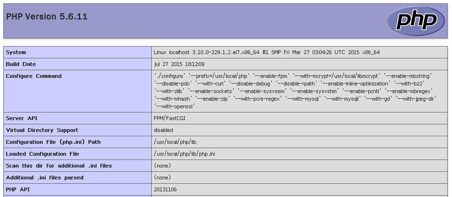452x197 pixels.
Task: Click the disabled value for Virtual Directory
Action: pos(164,130)
